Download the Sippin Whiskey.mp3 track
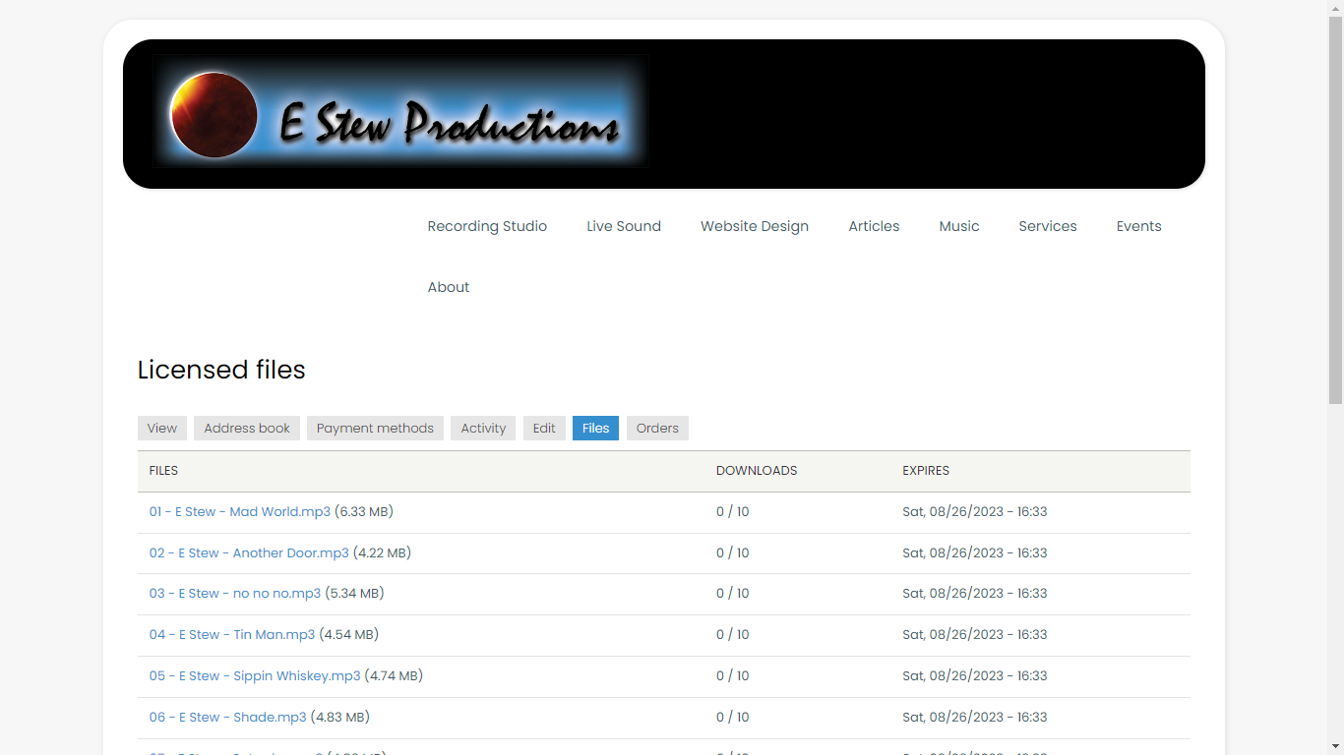The image size is (1344, 755). (x=255, y=676)
